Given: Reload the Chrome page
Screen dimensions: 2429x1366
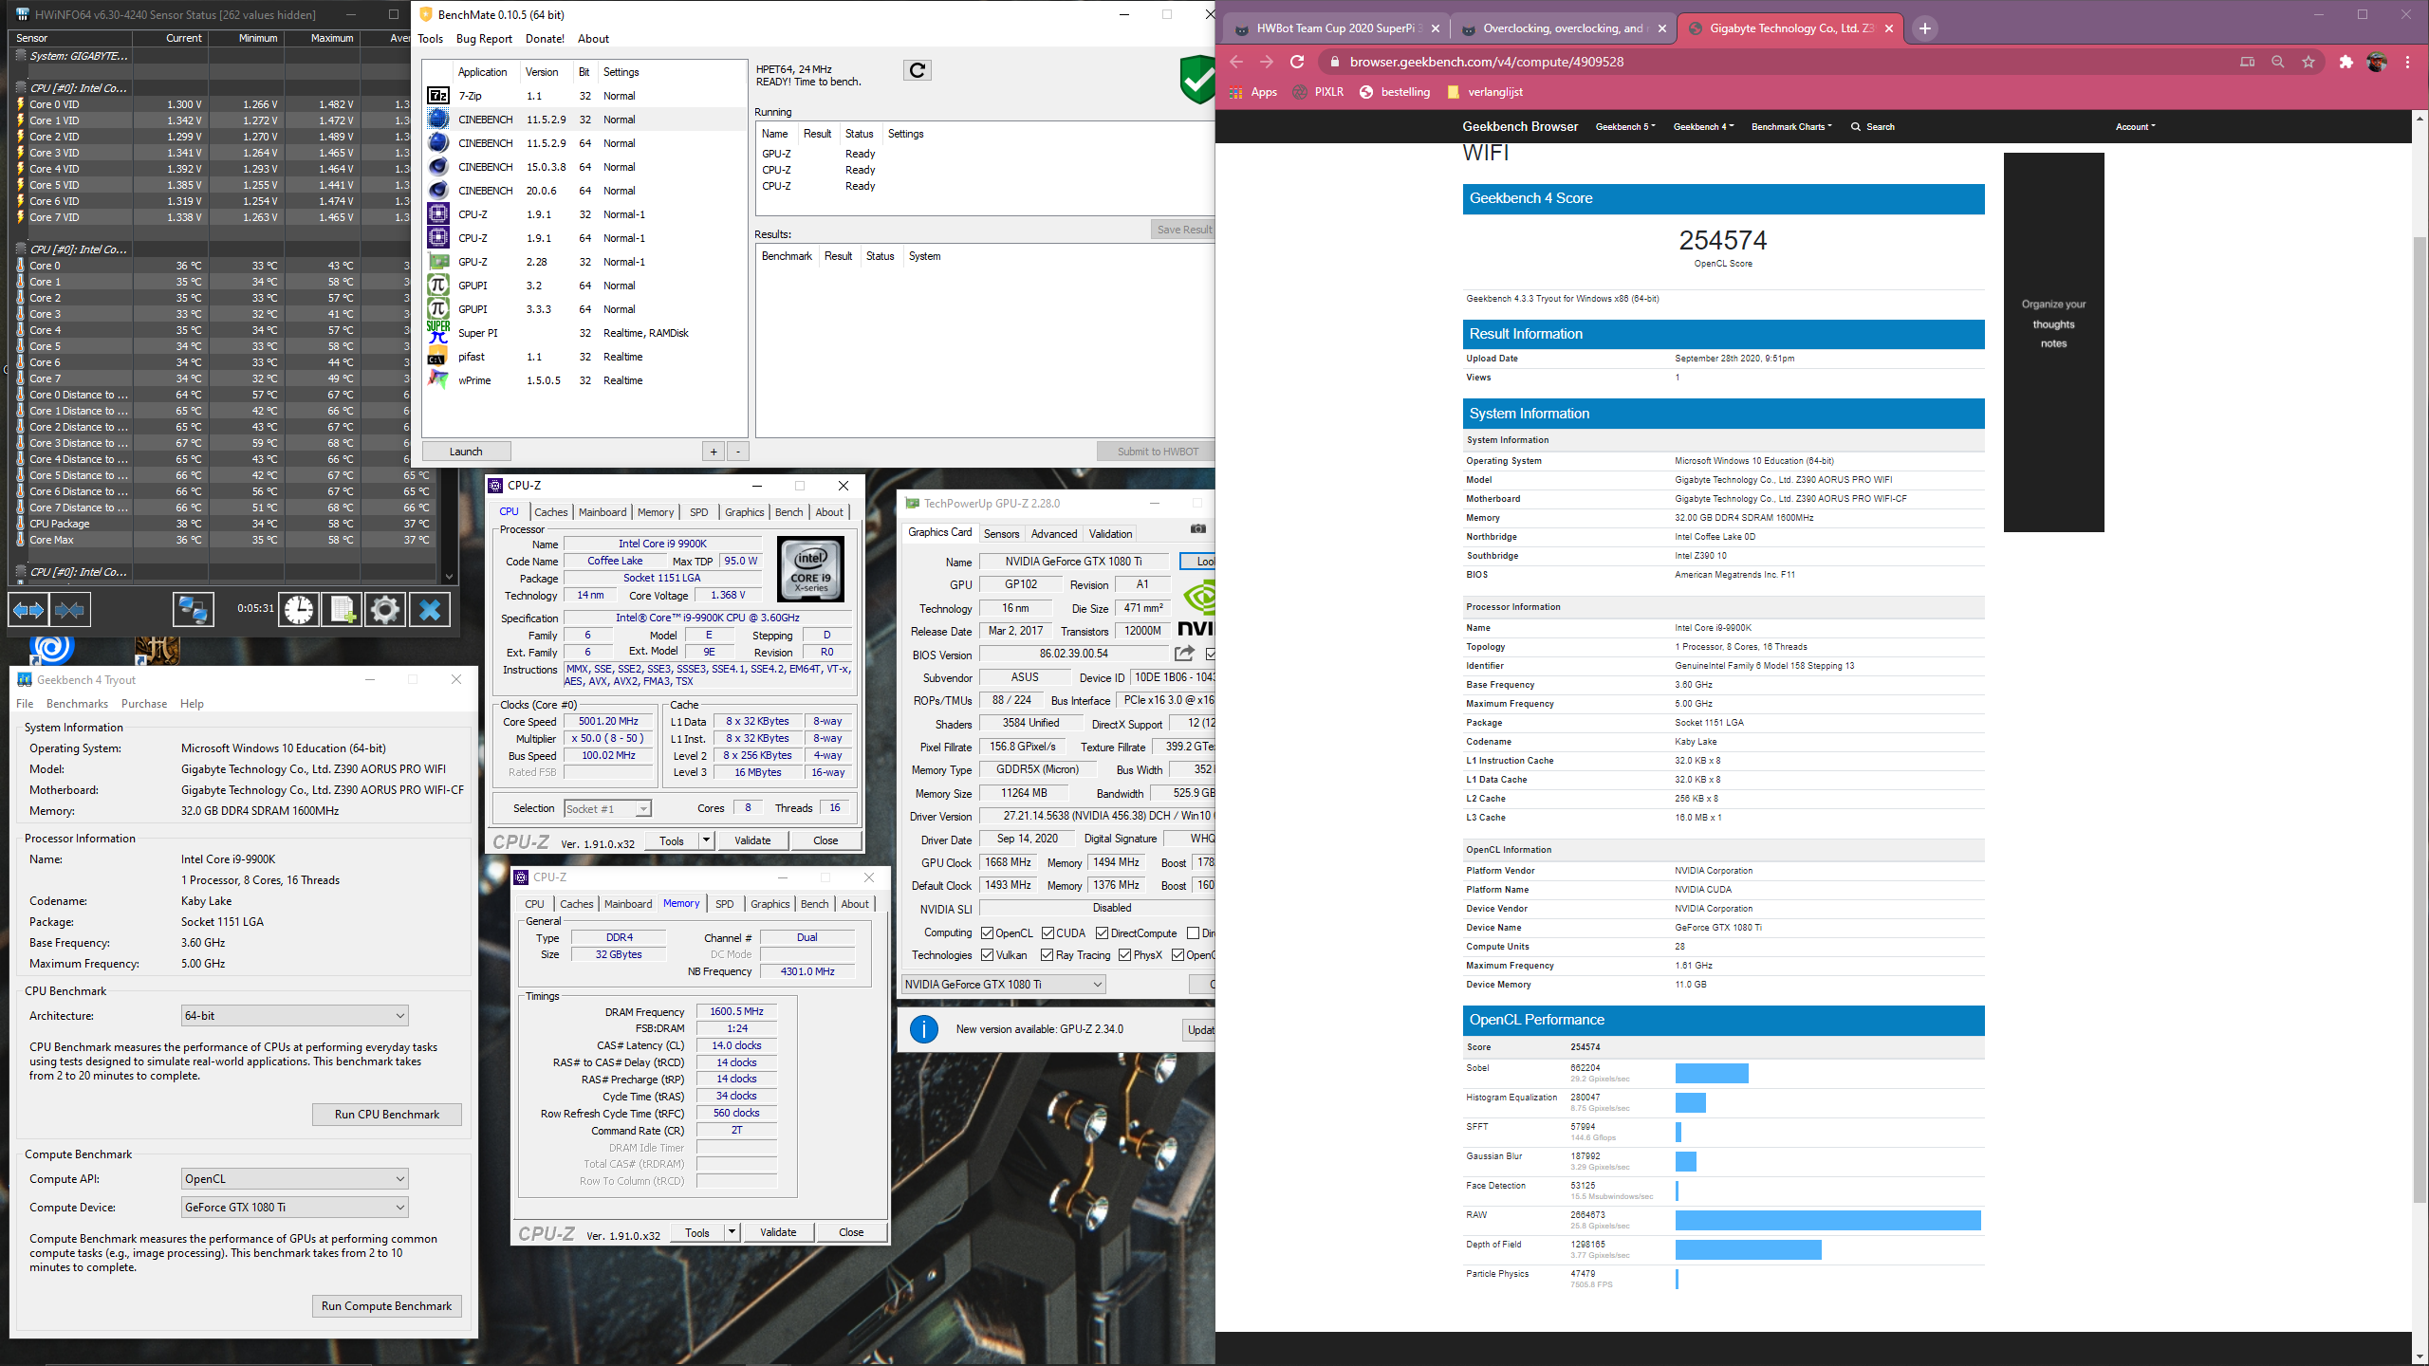Looking at the screenshot, I should [x=1297, y=62].
